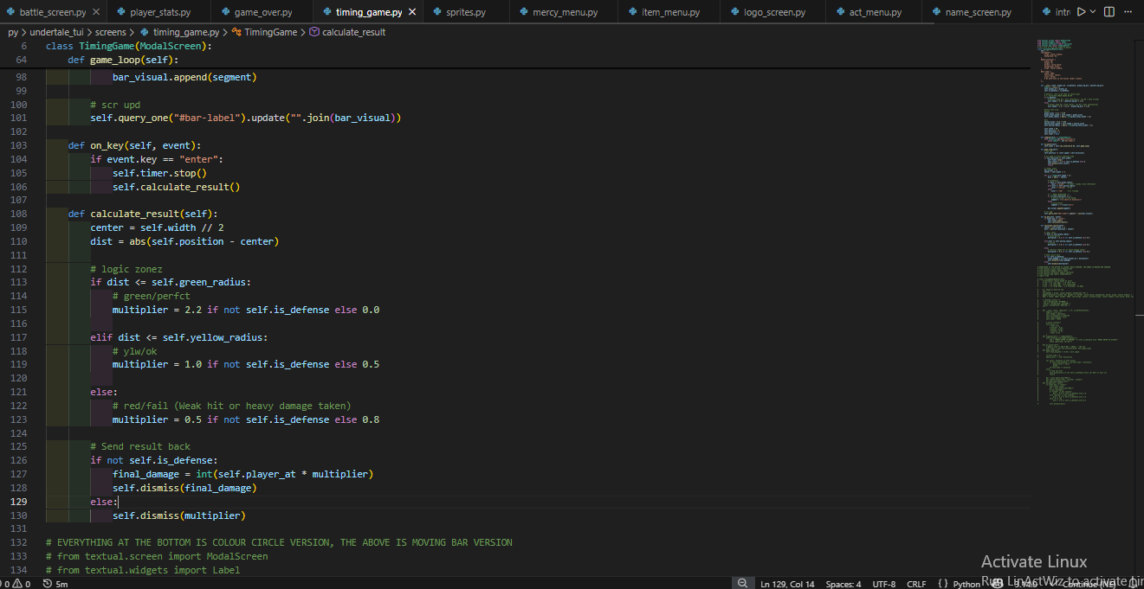Viewport: 1144px width, 589px height.
Task: Close the timing_game.py tab
Action: click(412, 12)
